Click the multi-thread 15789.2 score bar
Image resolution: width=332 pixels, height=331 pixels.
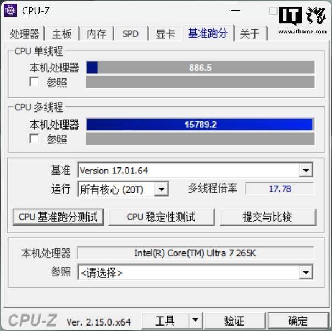[x=200, y=125]
